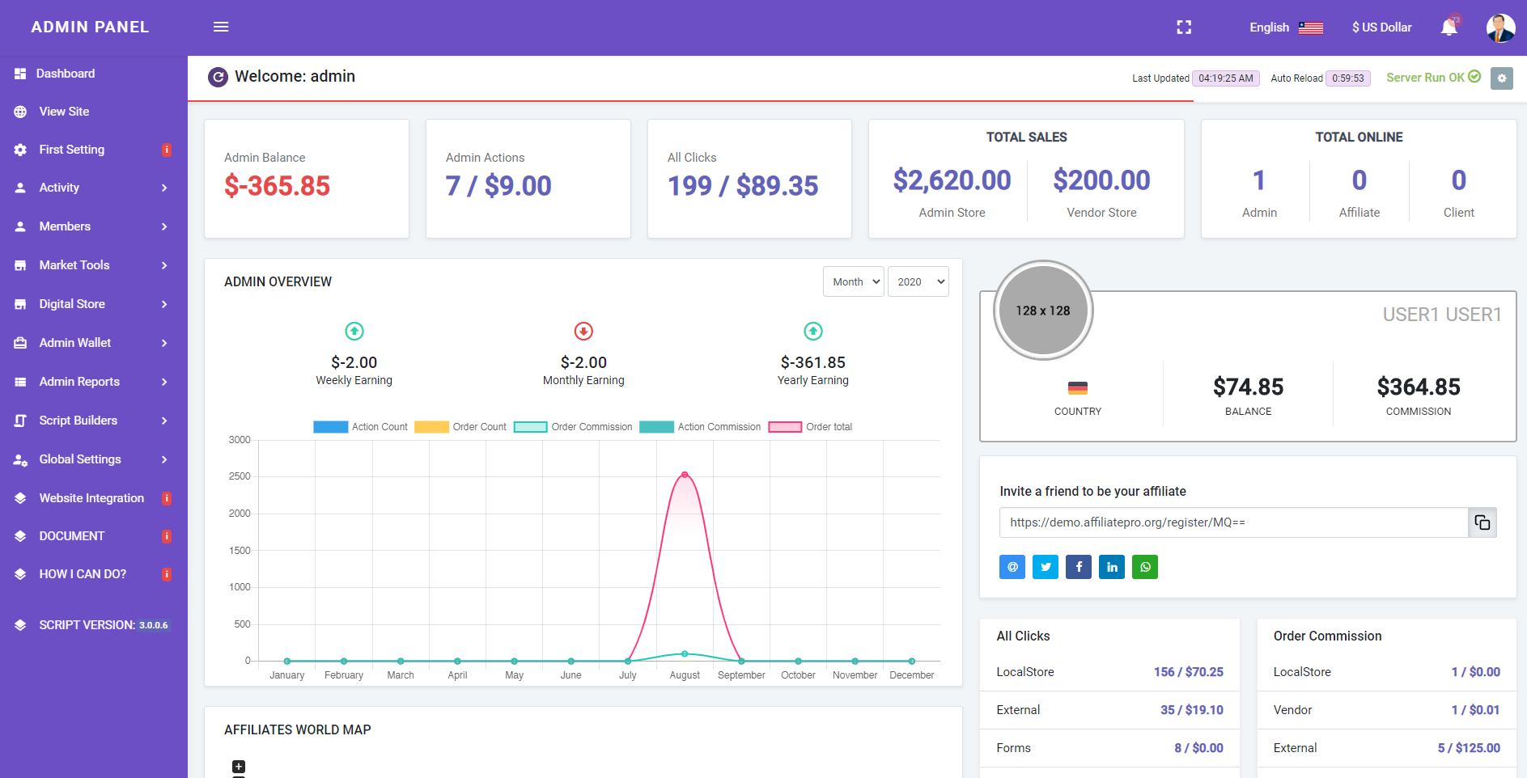The width and height of the screenshot is (1527, 778).
Task: Open the Month period dropdown
Action: click(854, 281)
